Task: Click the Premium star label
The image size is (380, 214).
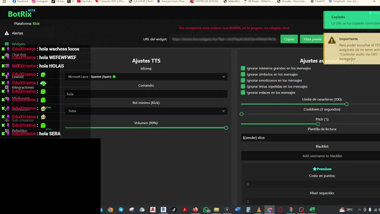Action: [x=322, y=169]
